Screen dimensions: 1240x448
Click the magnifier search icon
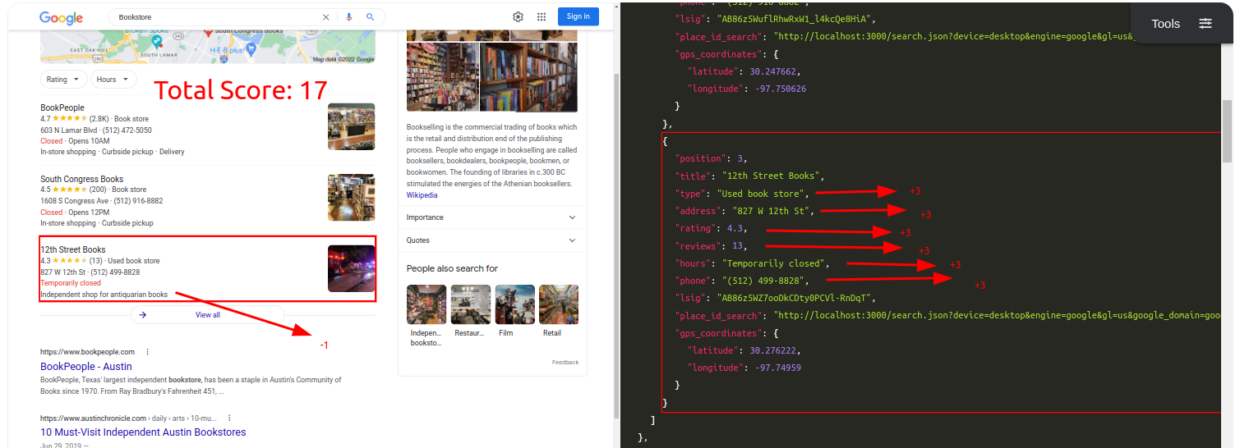click(370, 16)
